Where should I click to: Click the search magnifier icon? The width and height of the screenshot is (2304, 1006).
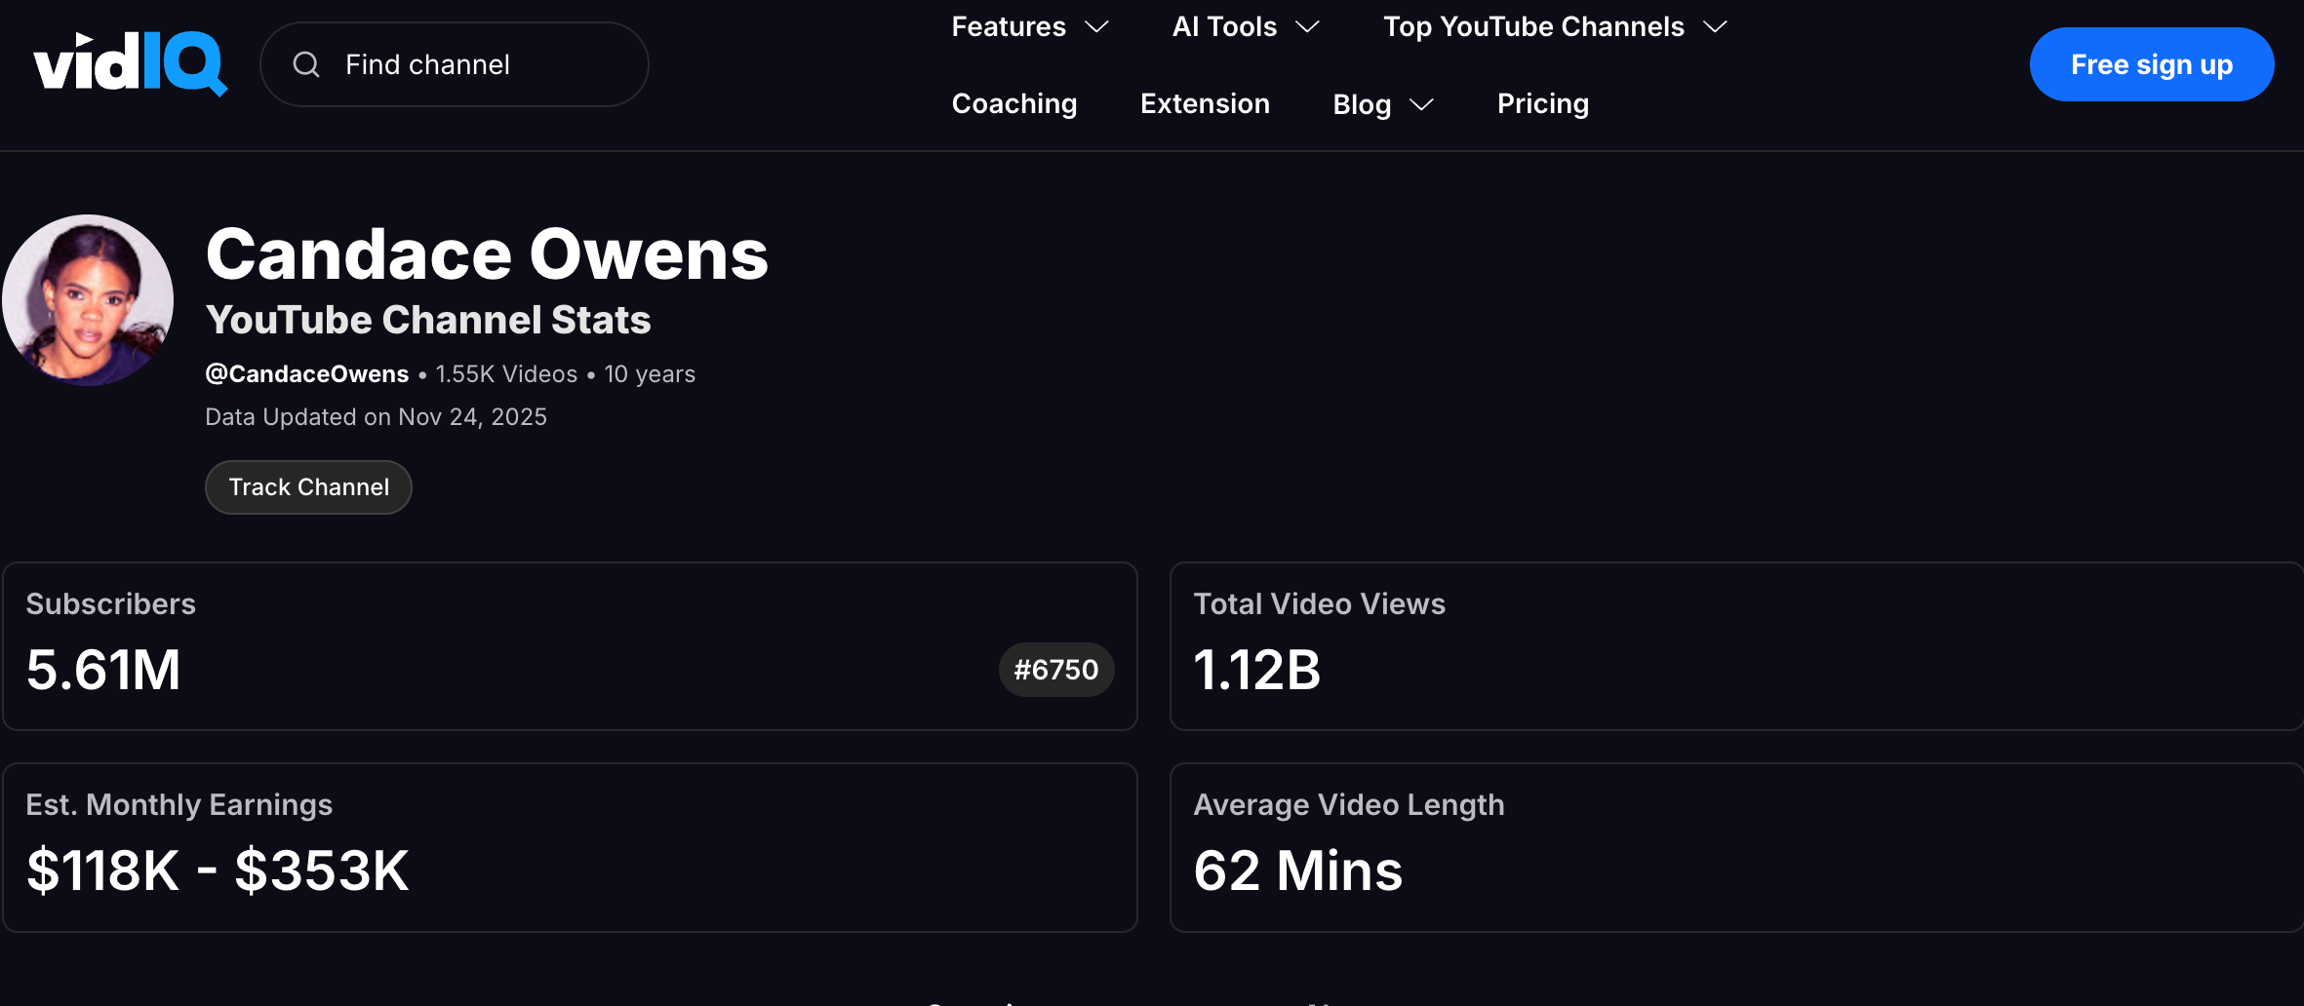306,64
